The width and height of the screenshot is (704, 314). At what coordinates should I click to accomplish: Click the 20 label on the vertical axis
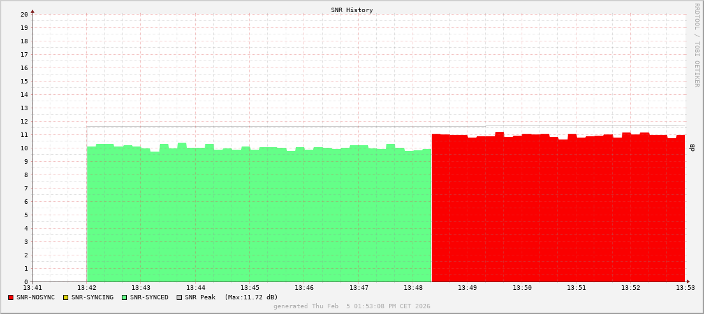(x=24, y=14)
